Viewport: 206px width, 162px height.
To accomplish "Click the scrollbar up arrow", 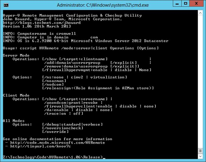I will click(200, 13).
